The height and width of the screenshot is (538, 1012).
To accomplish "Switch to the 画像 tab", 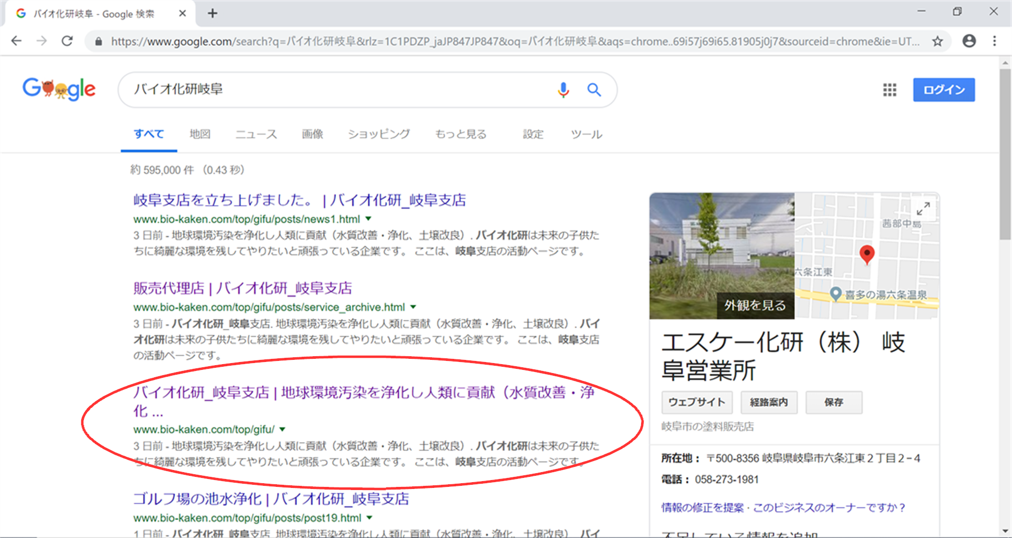I will point(312,134).
